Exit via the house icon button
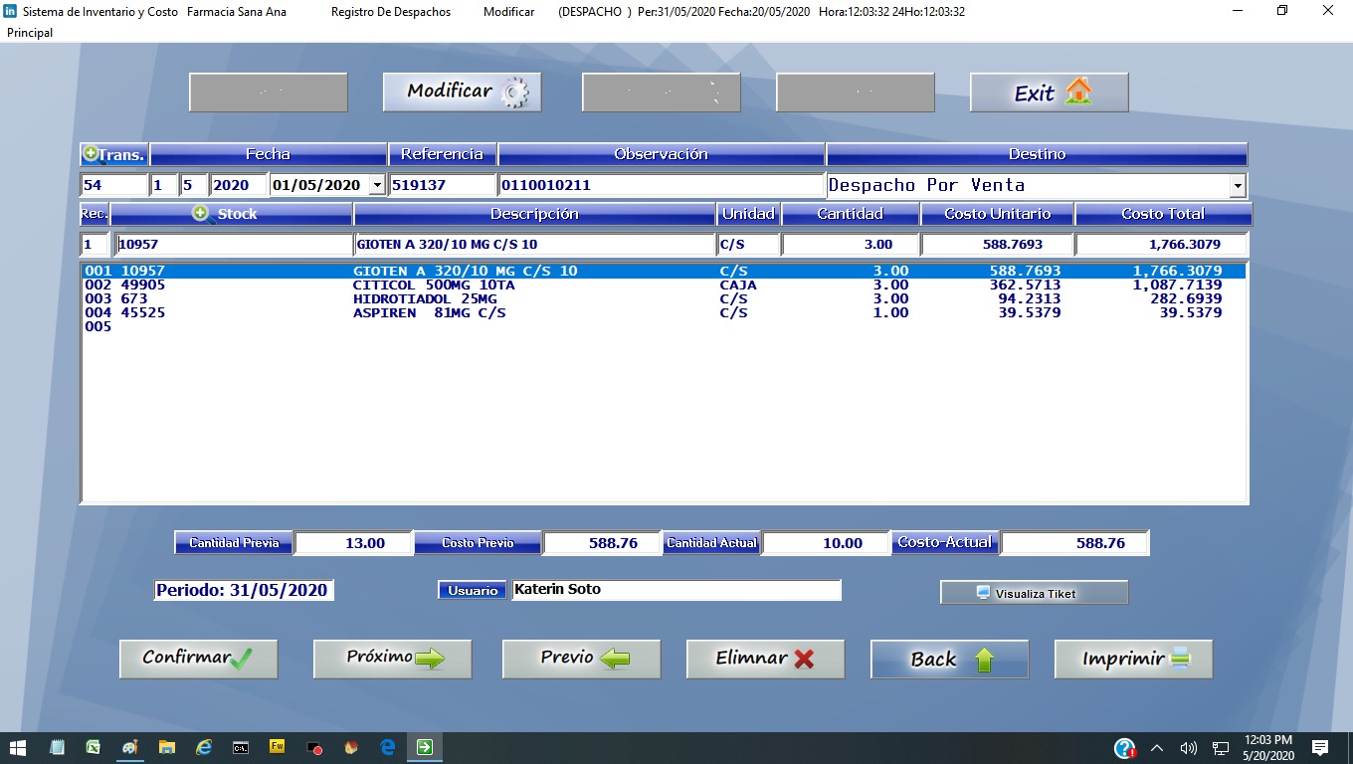This screenshot has width=1353, height=764. click(x=1049, y=93)
